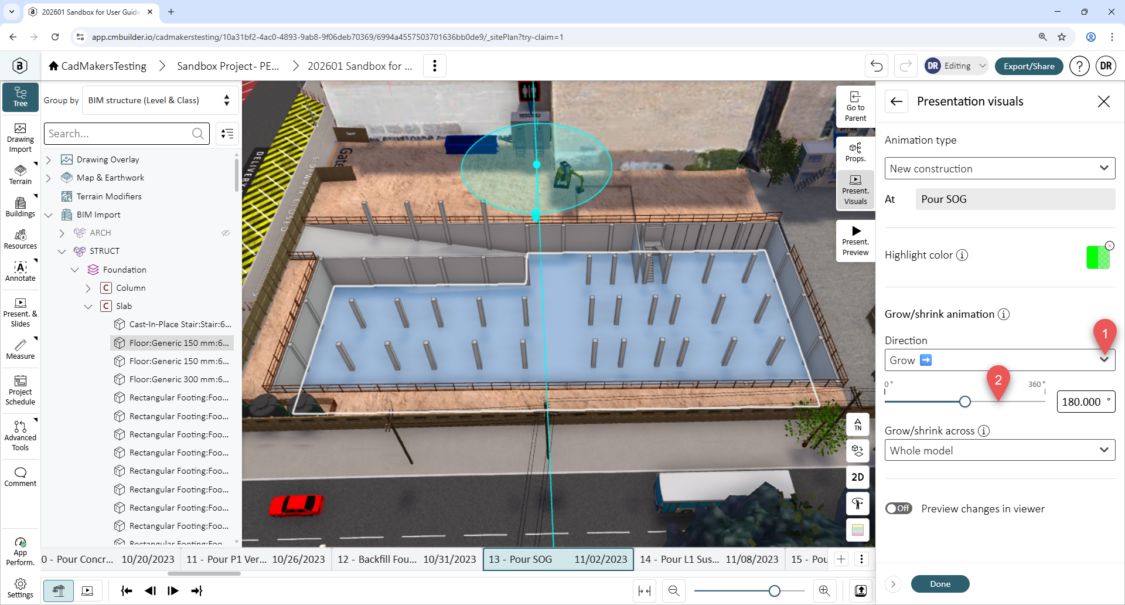Open Advanced Tools
The height and width of the screenshot is (605, 1125).
point(21,436)
